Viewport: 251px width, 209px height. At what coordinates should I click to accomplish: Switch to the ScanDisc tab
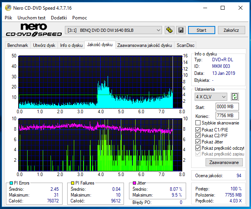tap(185, 45)
